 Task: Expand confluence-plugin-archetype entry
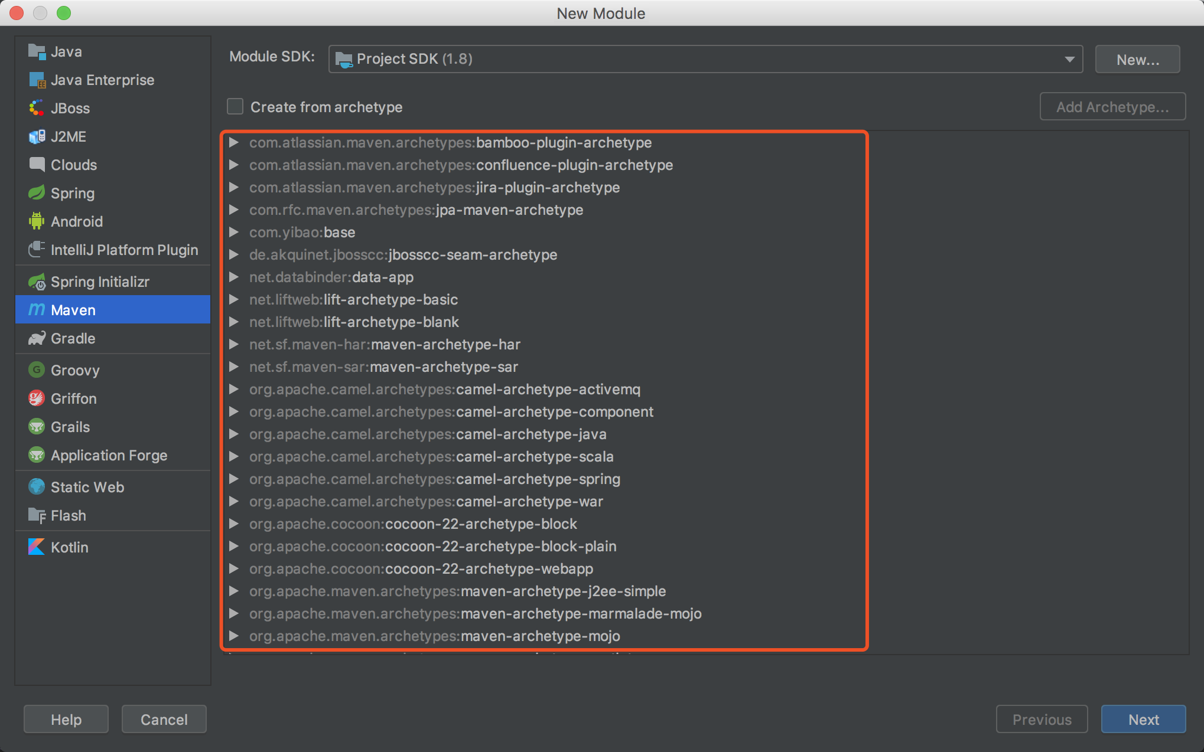pos(235,164)
